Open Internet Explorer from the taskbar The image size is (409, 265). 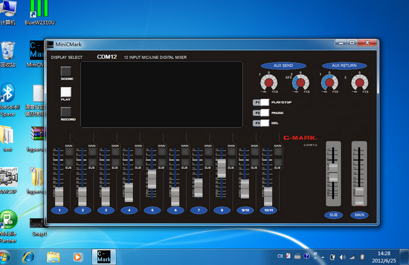point(29,256)
